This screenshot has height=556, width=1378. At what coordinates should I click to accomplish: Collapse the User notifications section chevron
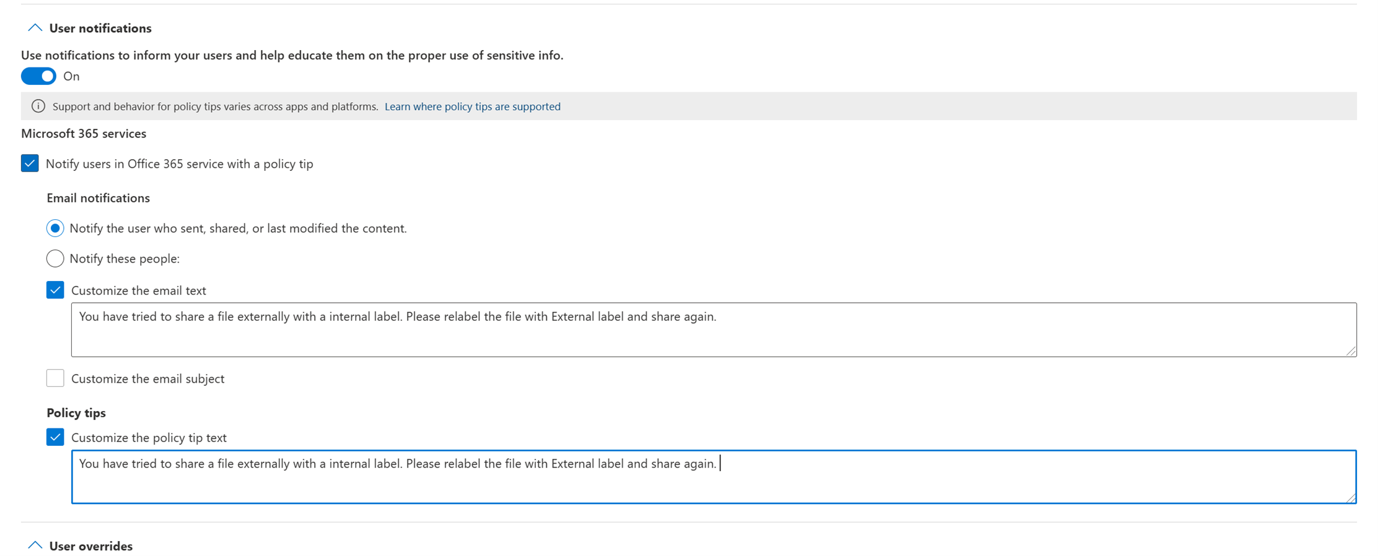pos(35,28)
